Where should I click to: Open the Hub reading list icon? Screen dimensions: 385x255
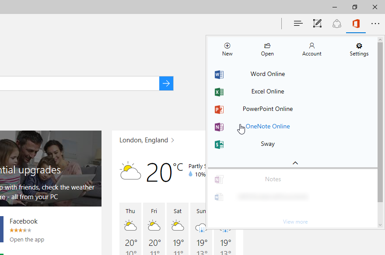pyautogui.click(x=298, y=24)
